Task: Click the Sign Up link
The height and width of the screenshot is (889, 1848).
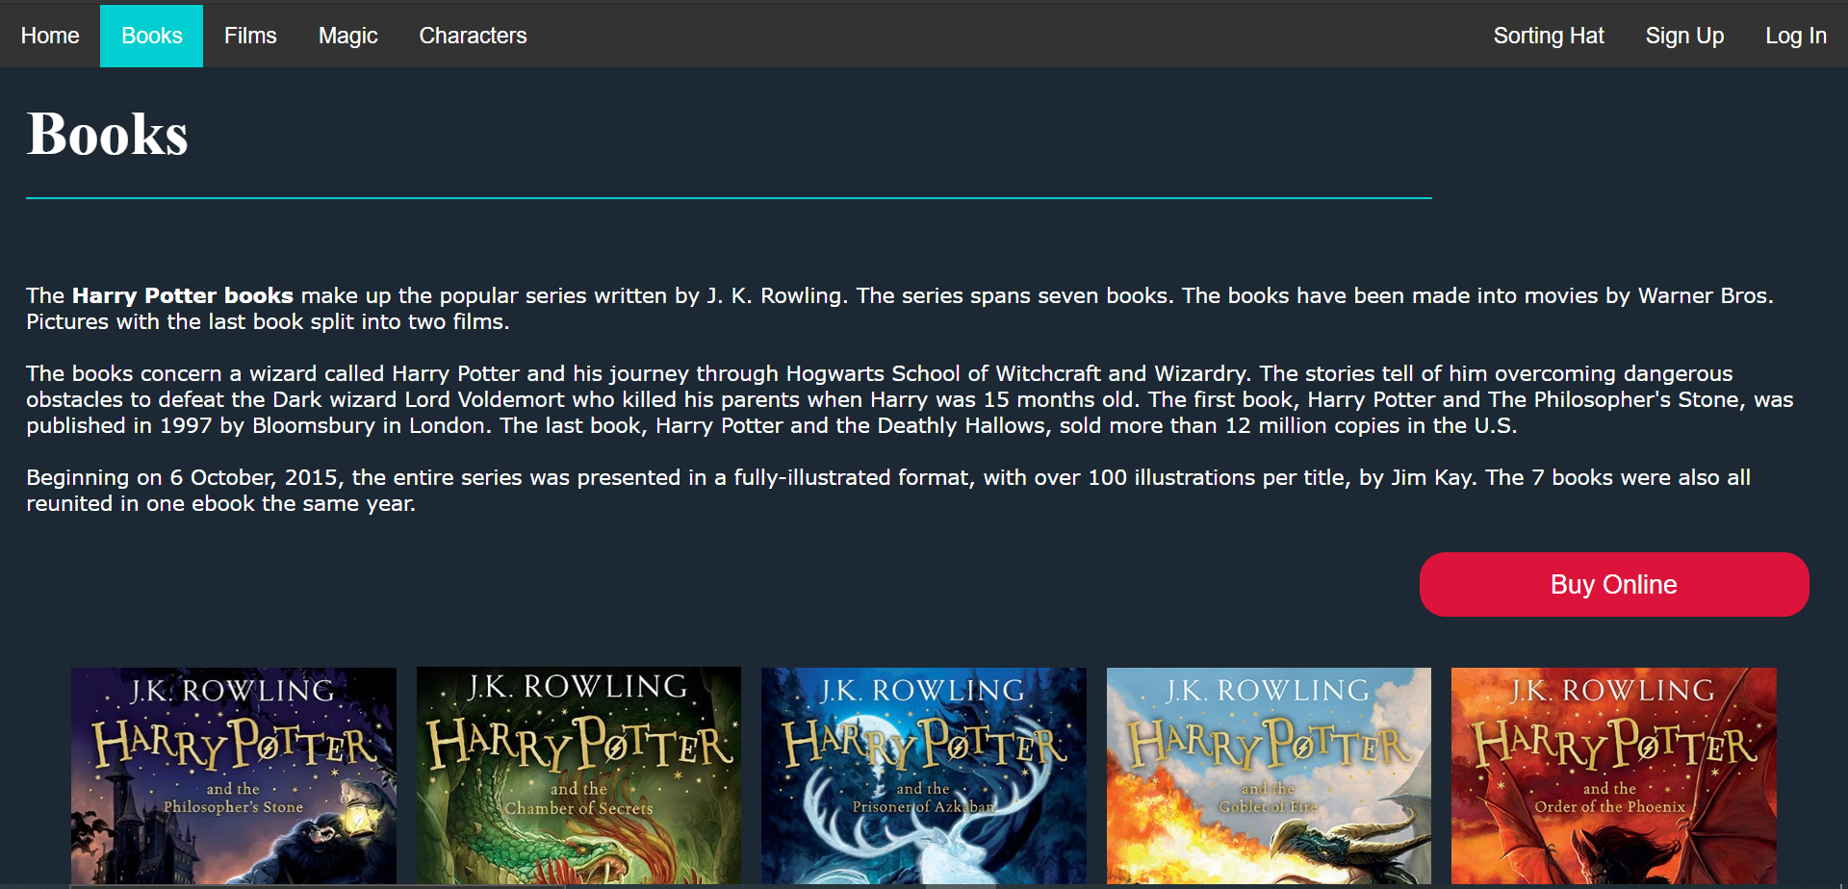Action: [1684, 36]
